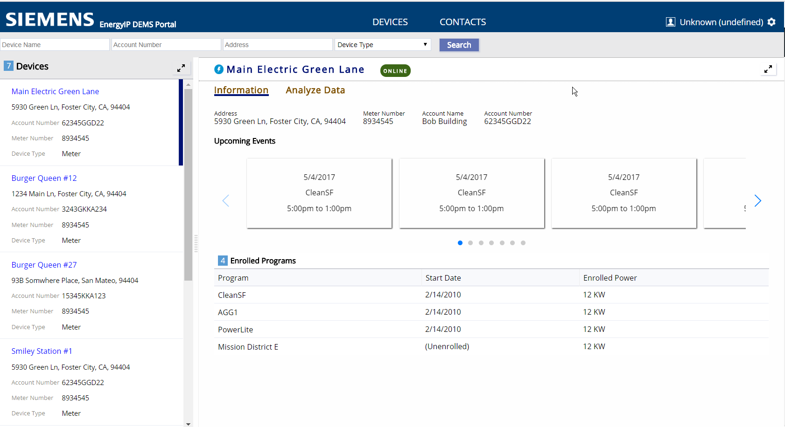Switch to the Information tab
This screenshot has height=427, width=785.
(241, 90)
